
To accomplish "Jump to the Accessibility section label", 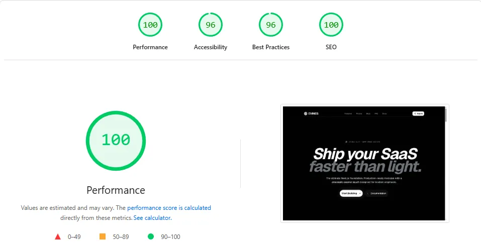I will click(211, 47).
